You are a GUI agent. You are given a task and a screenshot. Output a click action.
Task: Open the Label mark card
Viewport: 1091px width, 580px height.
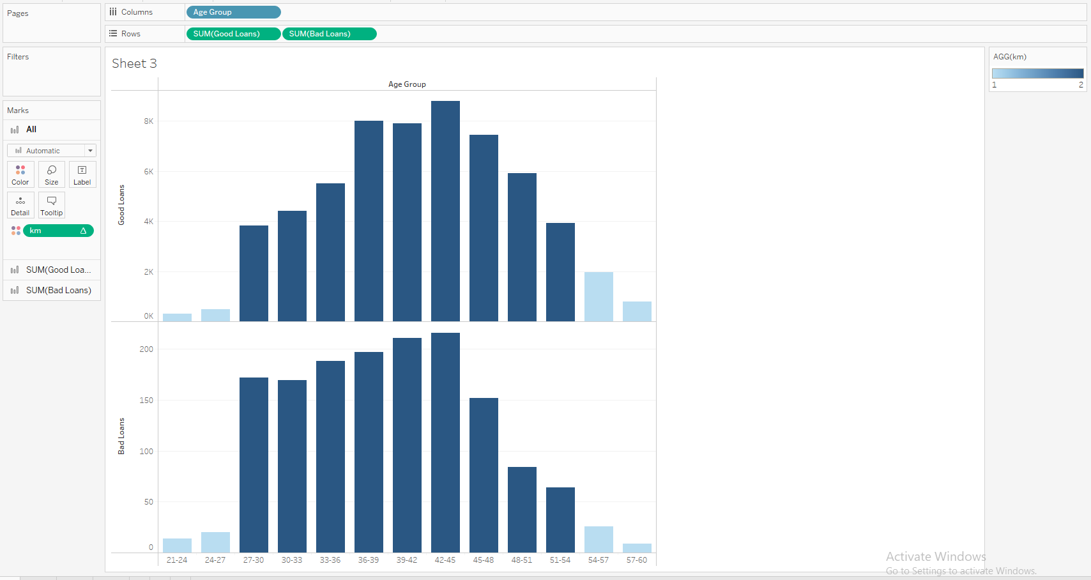click(82, 174)
